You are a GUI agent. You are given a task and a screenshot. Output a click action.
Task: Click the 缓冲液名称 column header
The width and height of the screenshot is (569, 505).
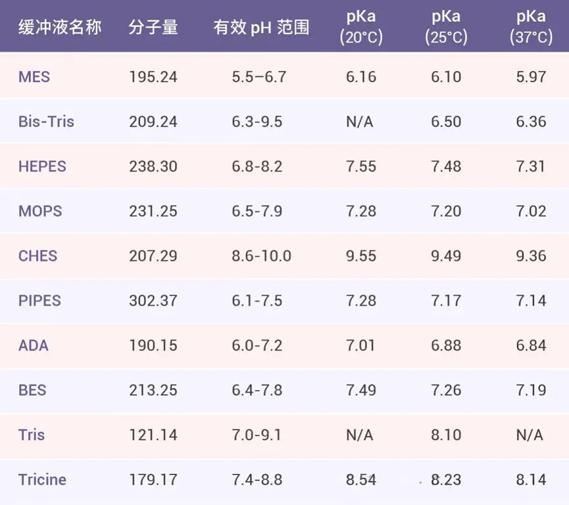(x=60, y=28)
